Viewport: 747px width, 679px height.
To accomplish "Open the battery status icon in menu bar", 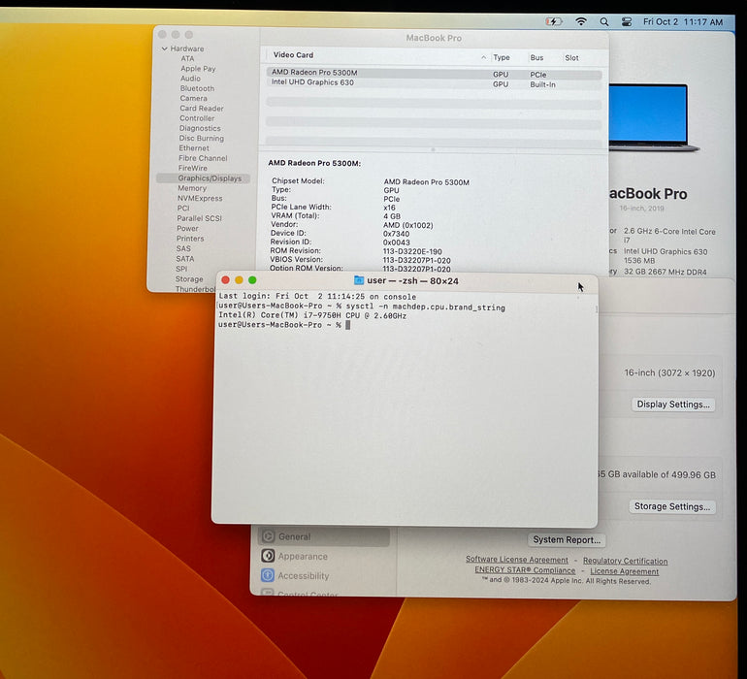I will [x=554, y=21].
